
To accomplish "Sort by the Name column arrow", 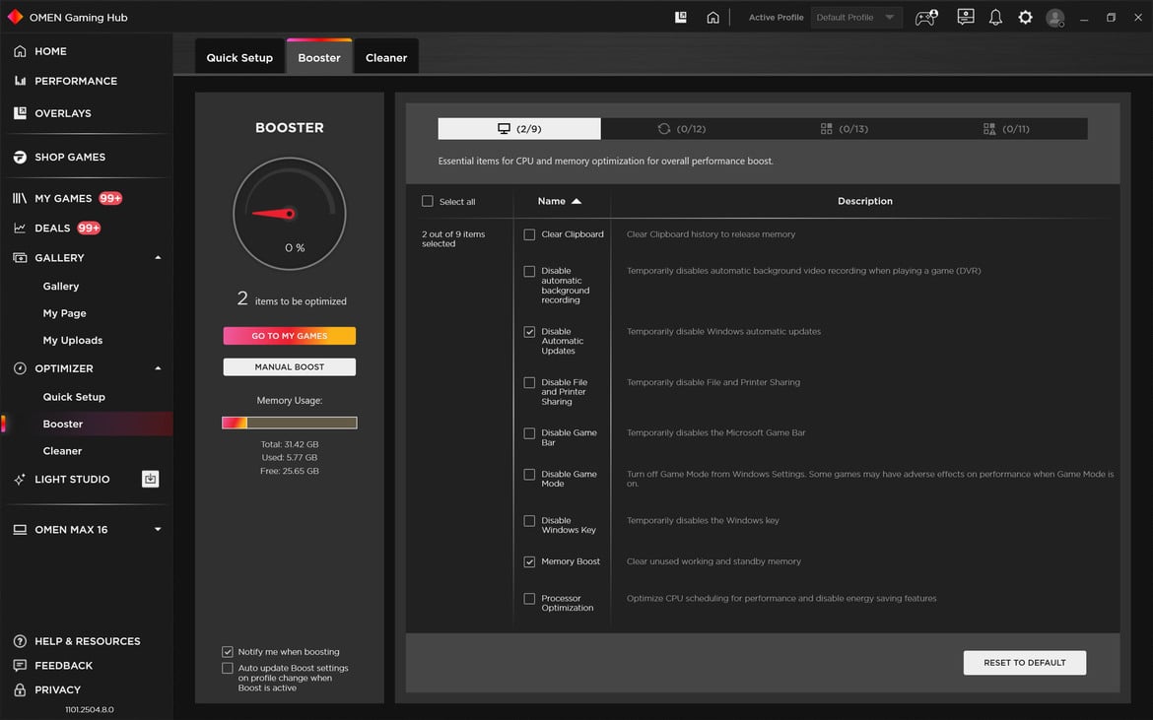I will (576, 201).
